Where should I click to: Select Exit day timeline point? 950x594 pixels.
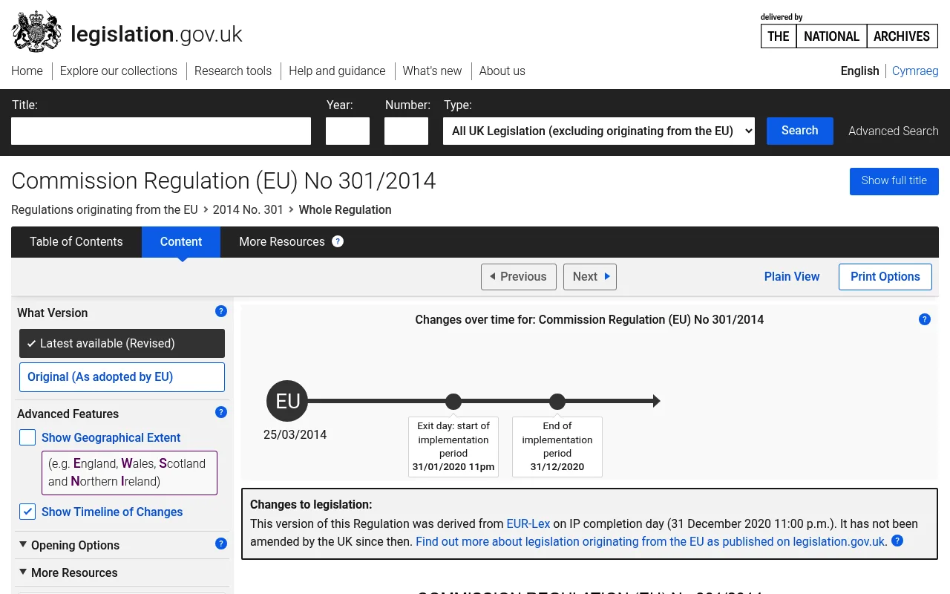453,402
